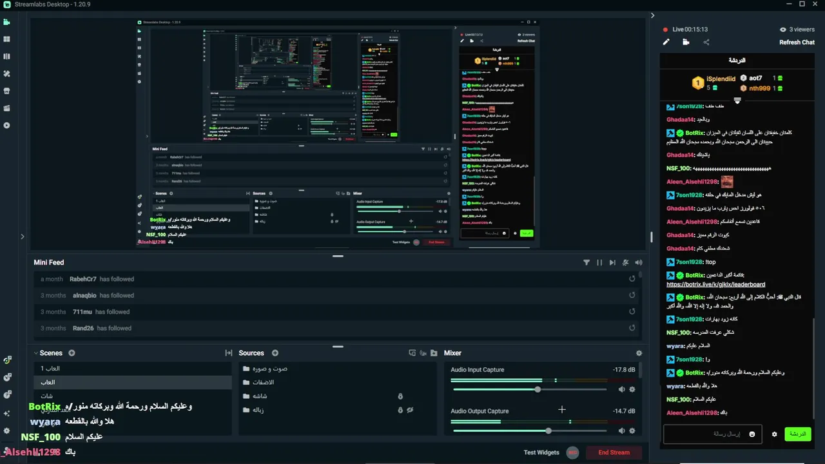The image size is (825, 464).
Task: Toggle lock on 'شاشه' source folder
Action: 400,396
